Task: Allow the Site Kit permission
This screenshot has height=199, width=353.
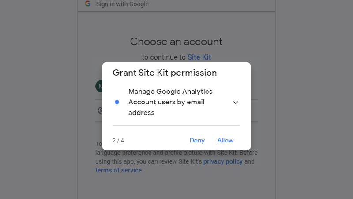Action: click(x=225, y=140)
